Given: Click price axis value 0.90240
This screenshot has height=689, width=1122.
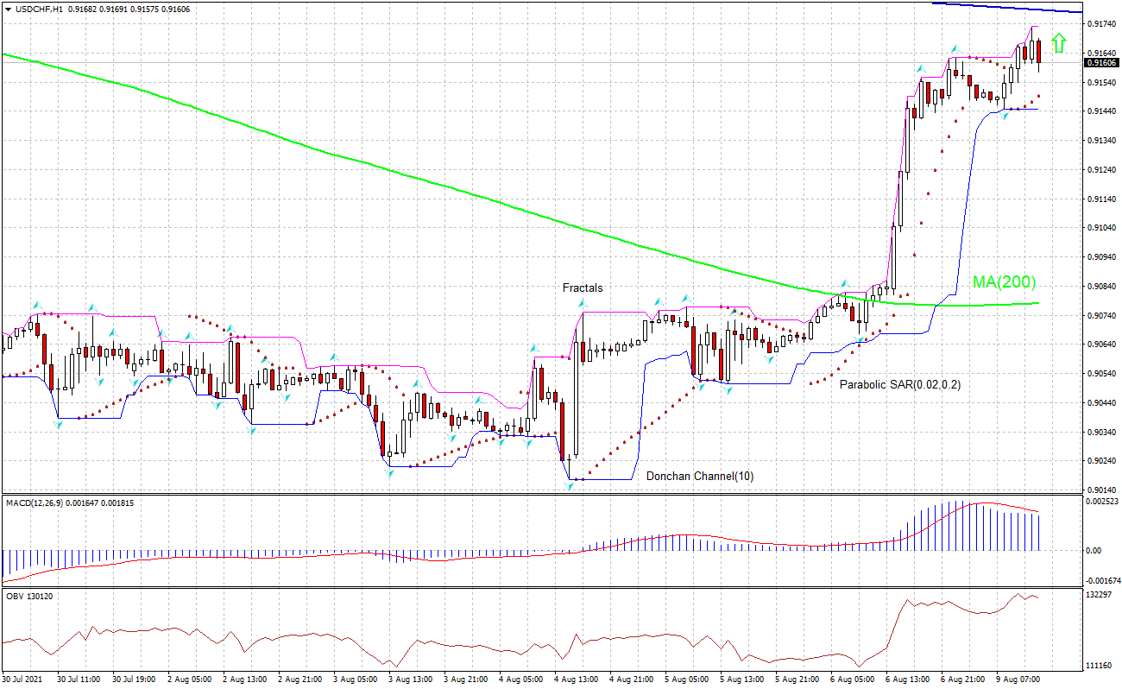Looking at the screenshot, I should (x=1100, y=462).
